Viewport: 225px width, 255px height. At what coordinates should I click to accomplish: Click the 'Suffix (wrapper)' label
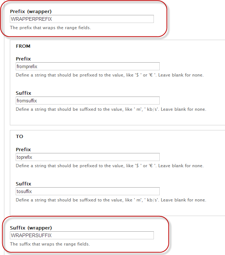pyautogui.click(x=31, y=228)
